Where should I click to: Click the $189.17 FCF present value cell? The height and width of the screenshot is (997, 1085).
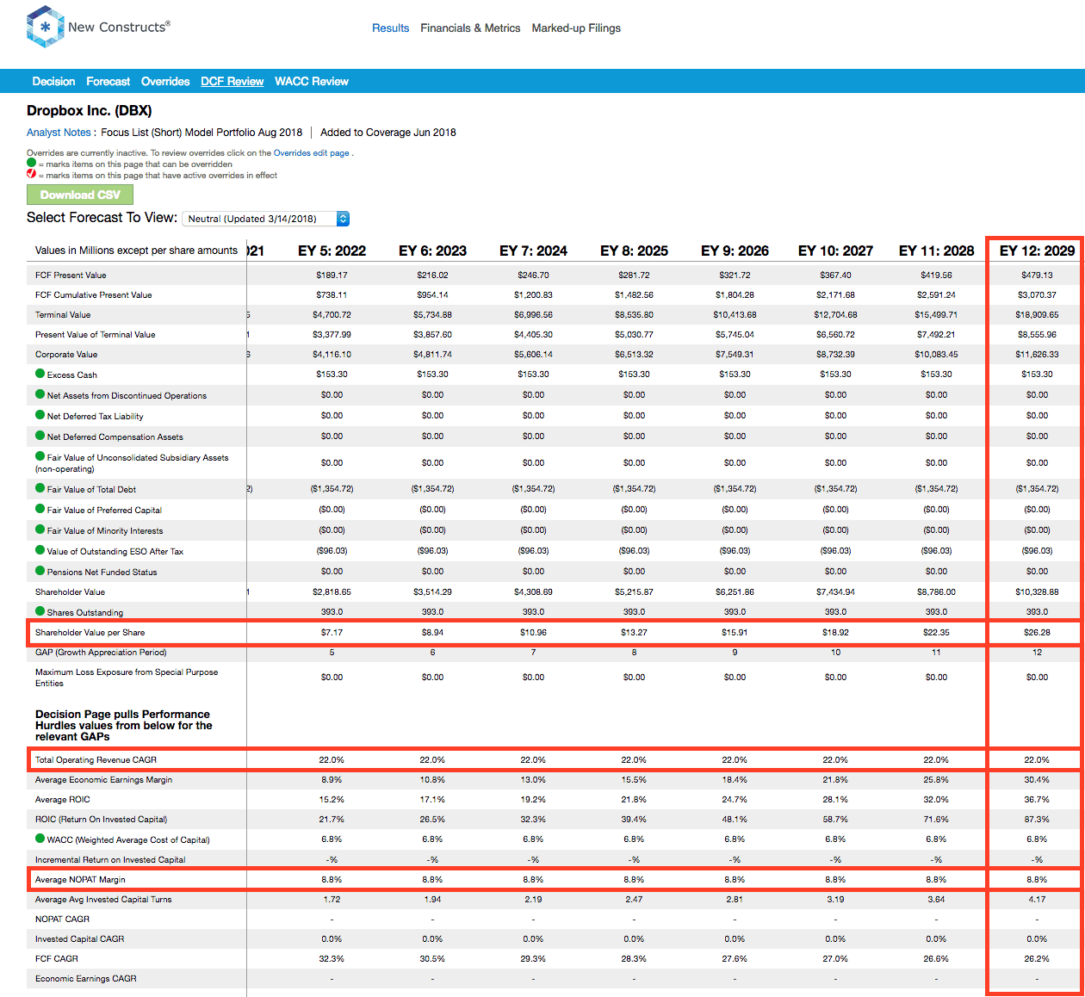point(332,276)
